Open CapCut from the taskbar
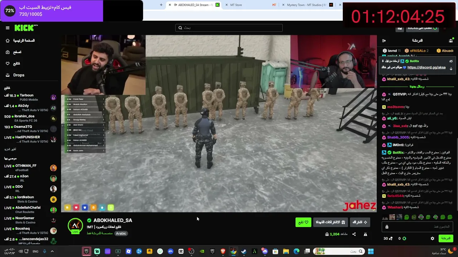The image size is (458, 257). coord(181,251)
